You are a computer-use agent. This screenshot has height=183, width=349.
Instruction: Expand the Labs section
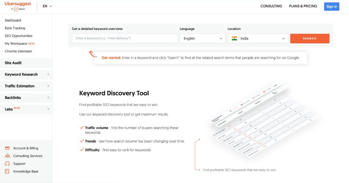coord(26,109)
